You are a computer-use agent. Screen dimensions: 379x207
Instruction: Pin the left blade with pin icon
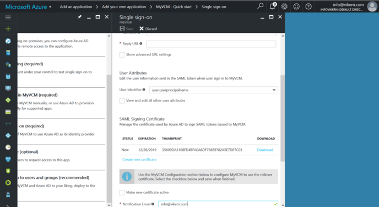tap(80, 17)
